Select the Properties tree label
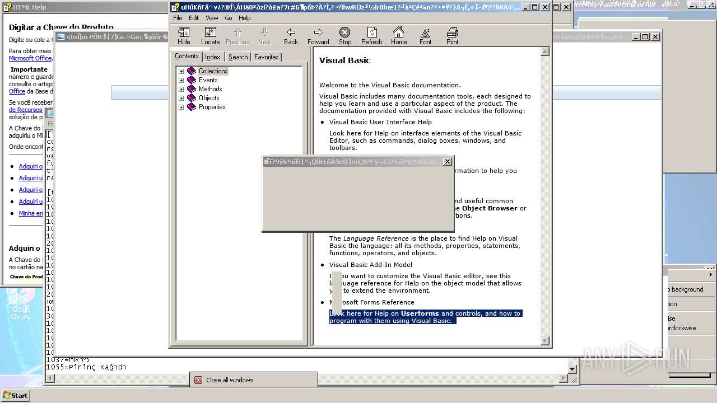This screenshot has width=717, height=403. 212,107
